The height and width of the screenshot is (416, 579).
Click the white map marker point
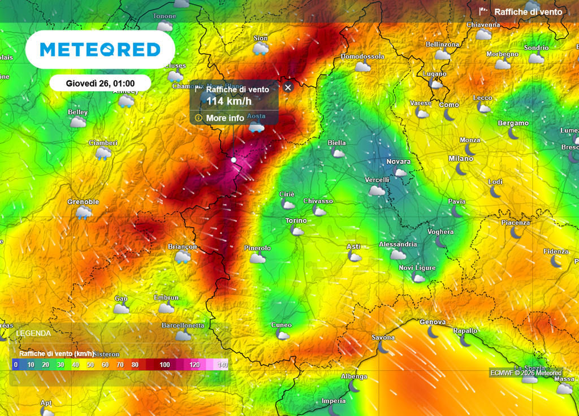click(x=234, y=161)
